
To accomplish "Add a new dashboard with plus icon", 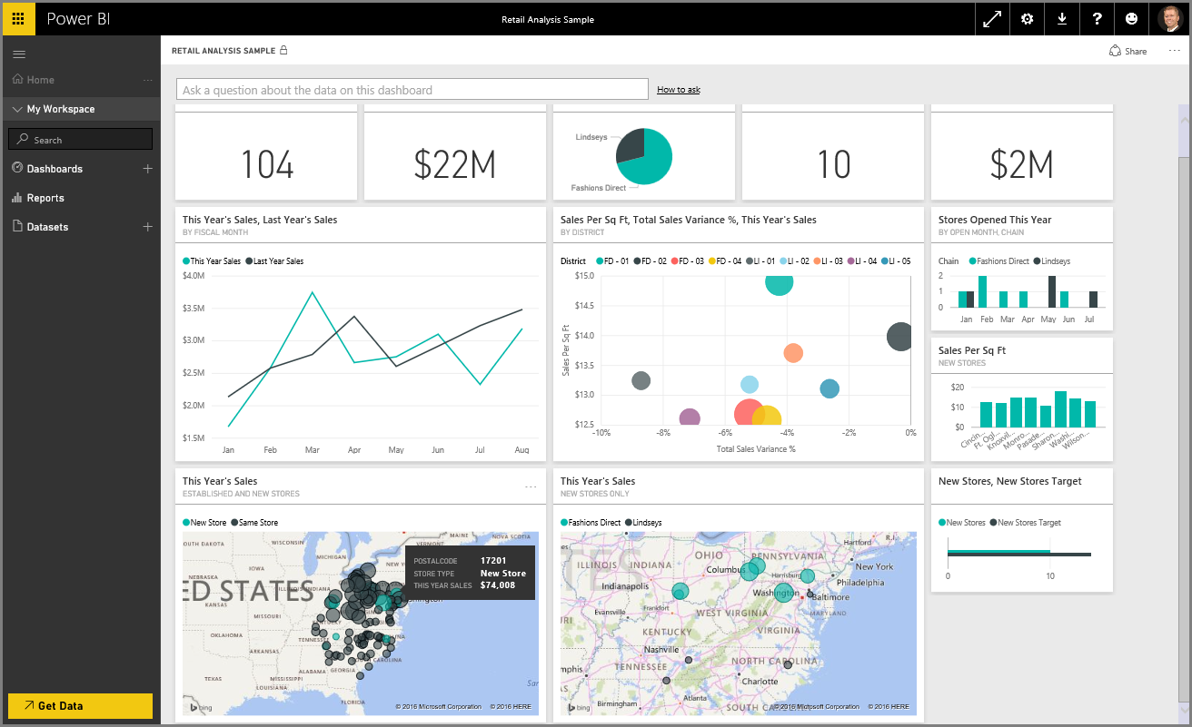I will coord(148,169).
